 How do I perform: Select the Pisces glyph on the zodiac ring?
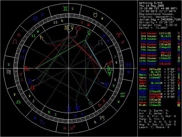tap(129, 64)
